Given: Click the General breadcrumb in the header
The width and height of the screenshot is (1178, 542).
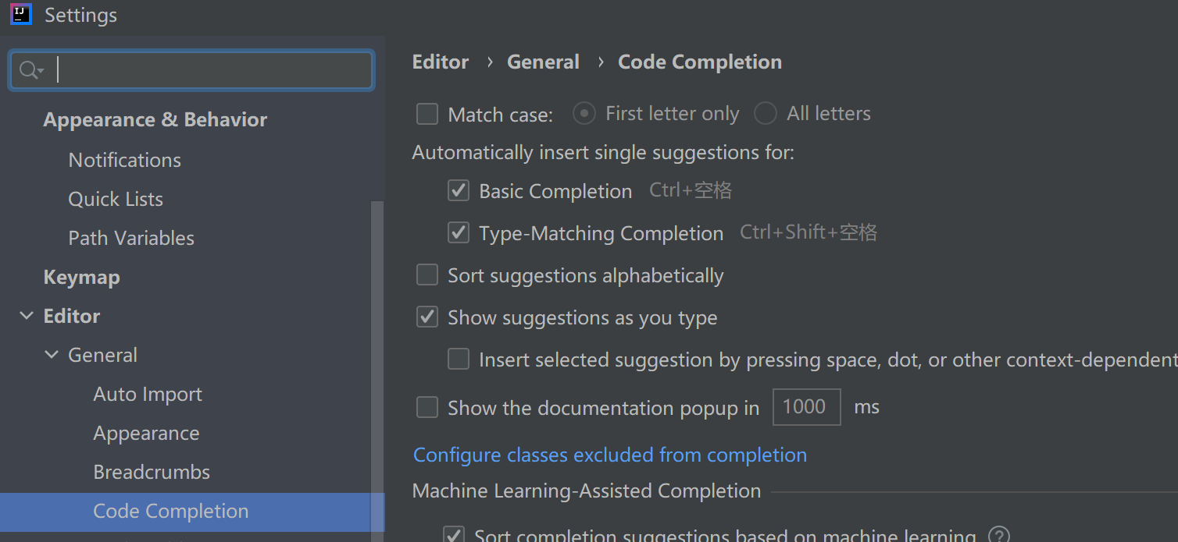Looking at the screenshot, I should (543, 62).
